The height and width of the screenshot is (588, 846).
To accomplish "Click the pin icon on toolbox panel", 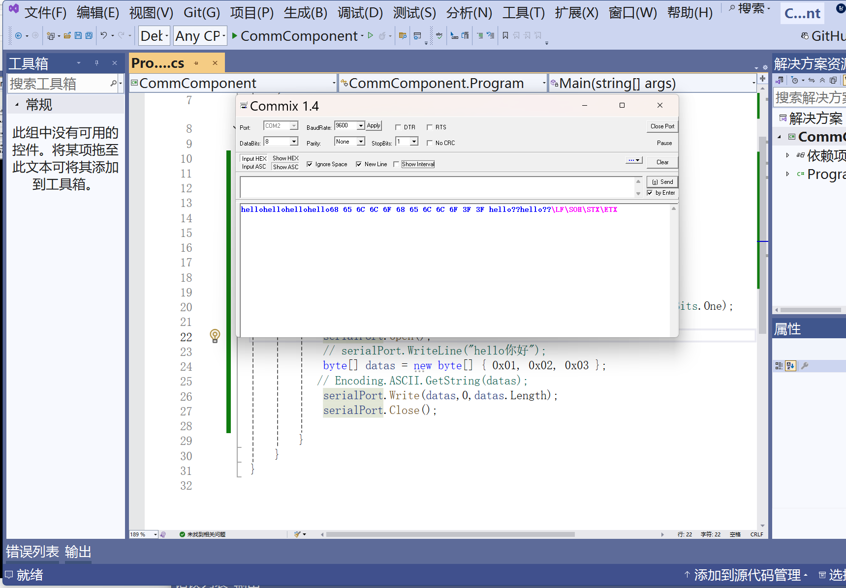I will click(x=96, y=63).
